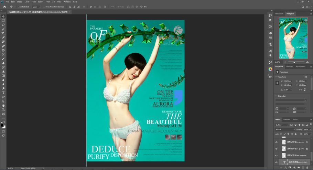The height and width of the screenshot is (170, 313).
Task: Click the Home icon in options bar
Action: click(x=4, y=7)
